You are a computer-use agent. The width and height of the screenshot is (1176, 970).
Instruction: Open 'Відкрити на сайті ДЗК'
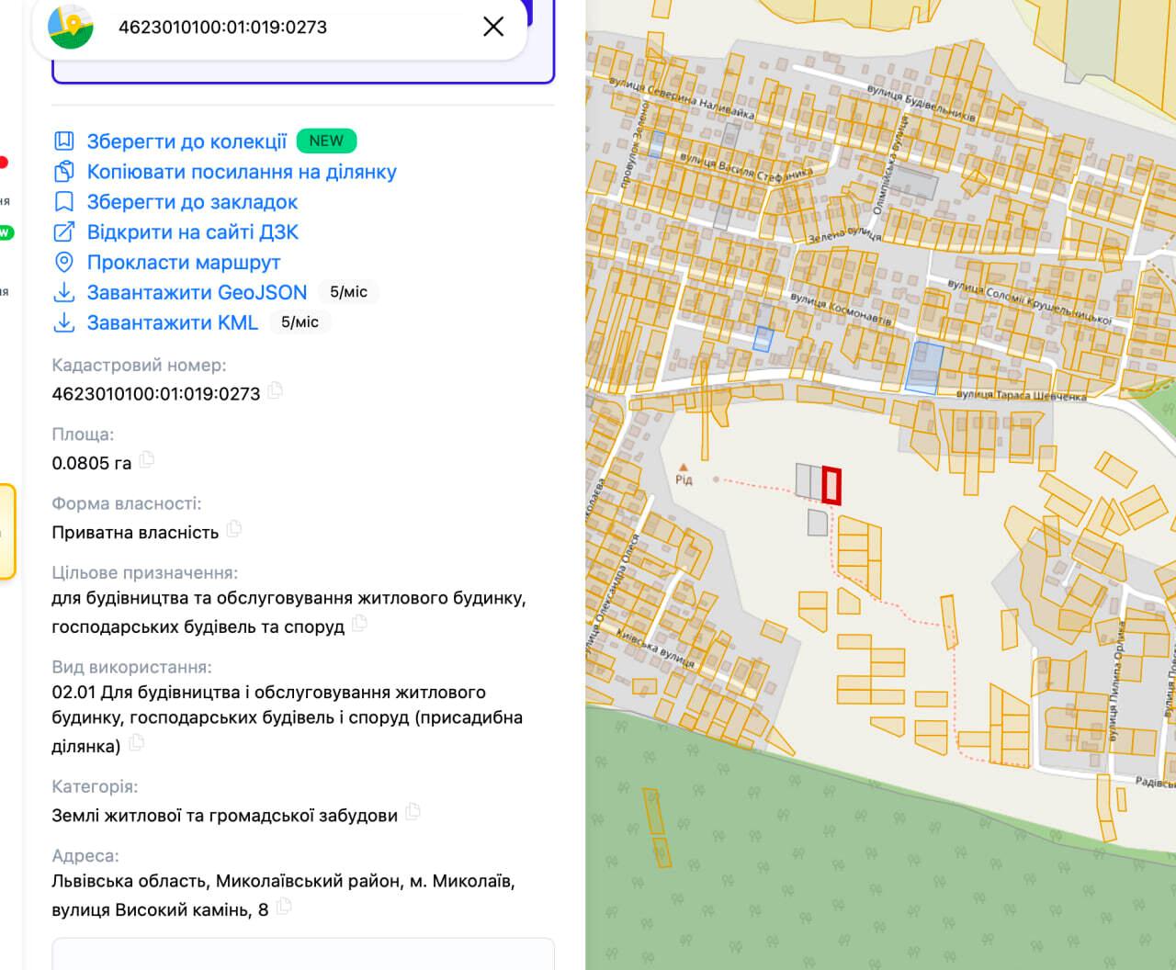click(193, 232)
